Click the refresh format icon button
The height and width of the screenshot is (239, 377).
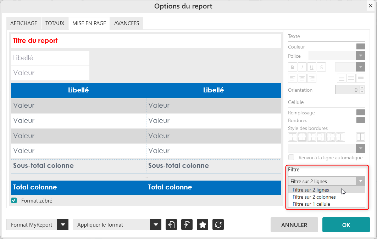tap(218, 224)
